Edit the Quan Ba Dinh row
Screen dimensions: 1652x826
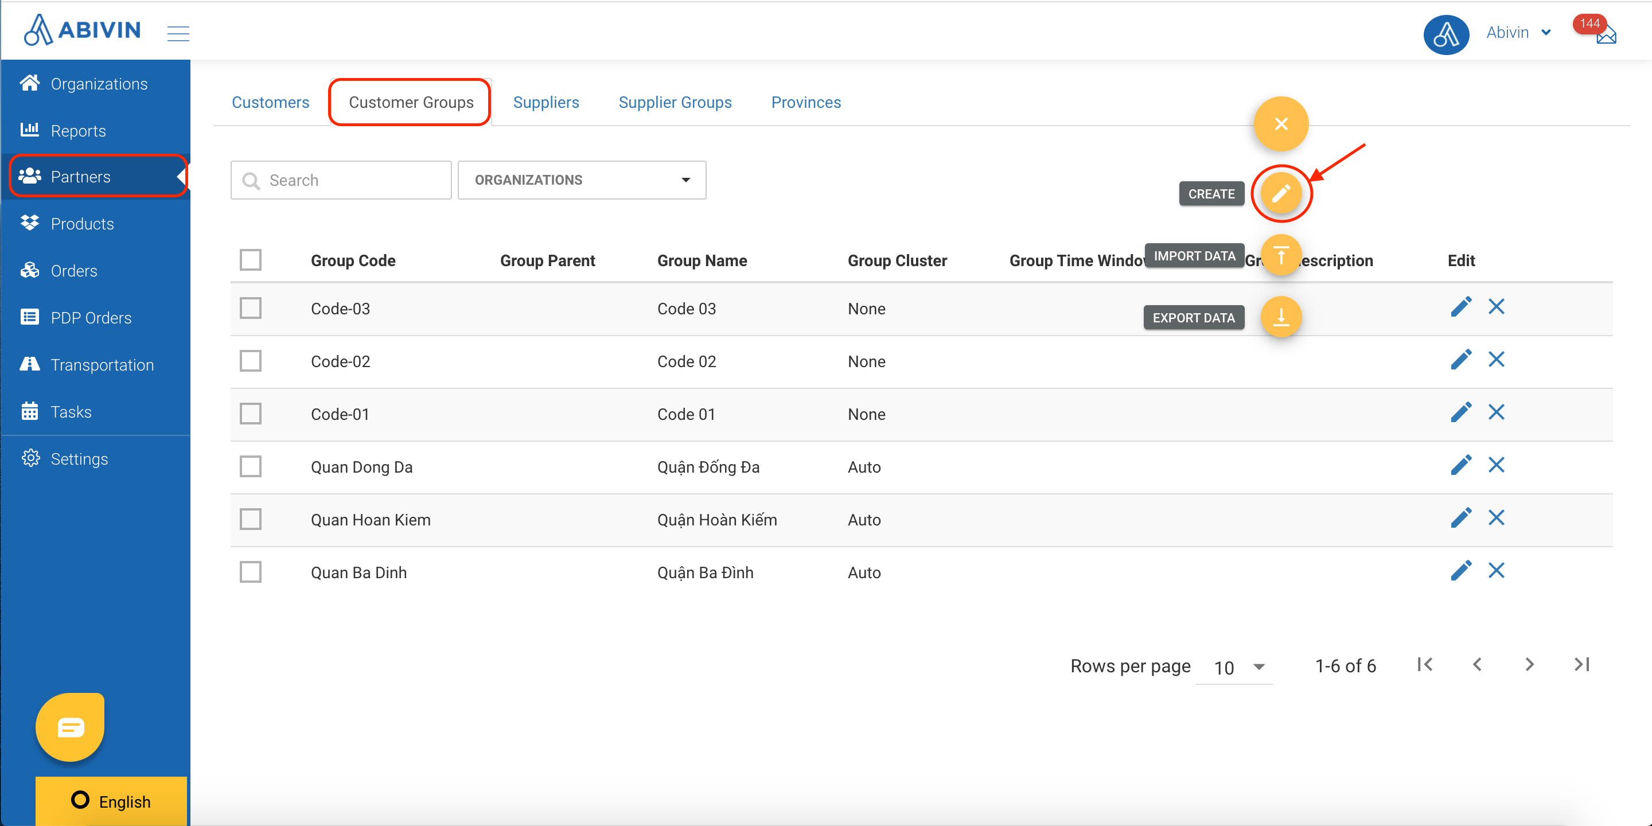1461,571
